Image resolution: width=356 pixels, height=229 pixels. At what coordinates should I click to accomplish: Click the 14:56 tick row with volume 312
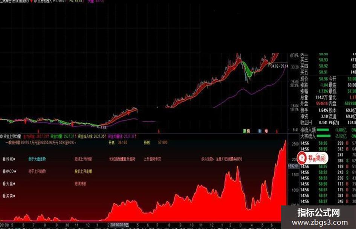point(328,149)
